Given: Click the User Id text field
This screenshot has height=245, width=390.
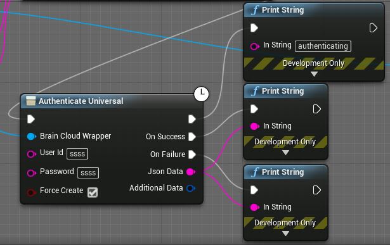Looking at the screenshot, I should [77, 154].
